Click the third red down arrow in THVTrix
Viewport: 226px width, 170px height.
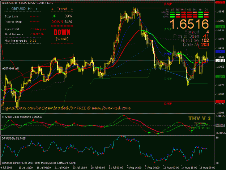pyautogui.click(x=74, y=123)
